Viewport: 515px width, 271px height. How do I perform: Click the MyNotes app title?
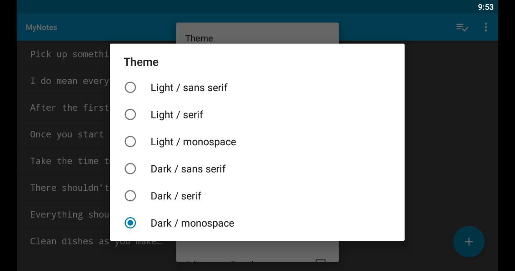[41, 27]
